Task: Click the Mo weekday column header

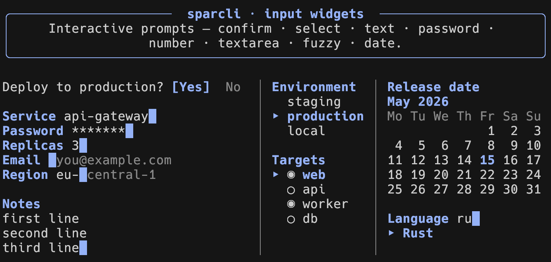Action: click(395, 117)
